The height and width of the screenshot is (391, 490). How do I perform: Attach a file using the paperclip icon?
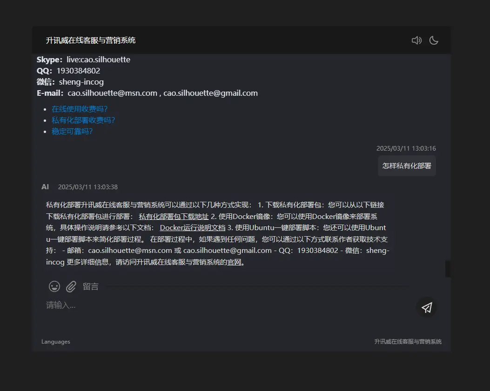tap(71, 286)
